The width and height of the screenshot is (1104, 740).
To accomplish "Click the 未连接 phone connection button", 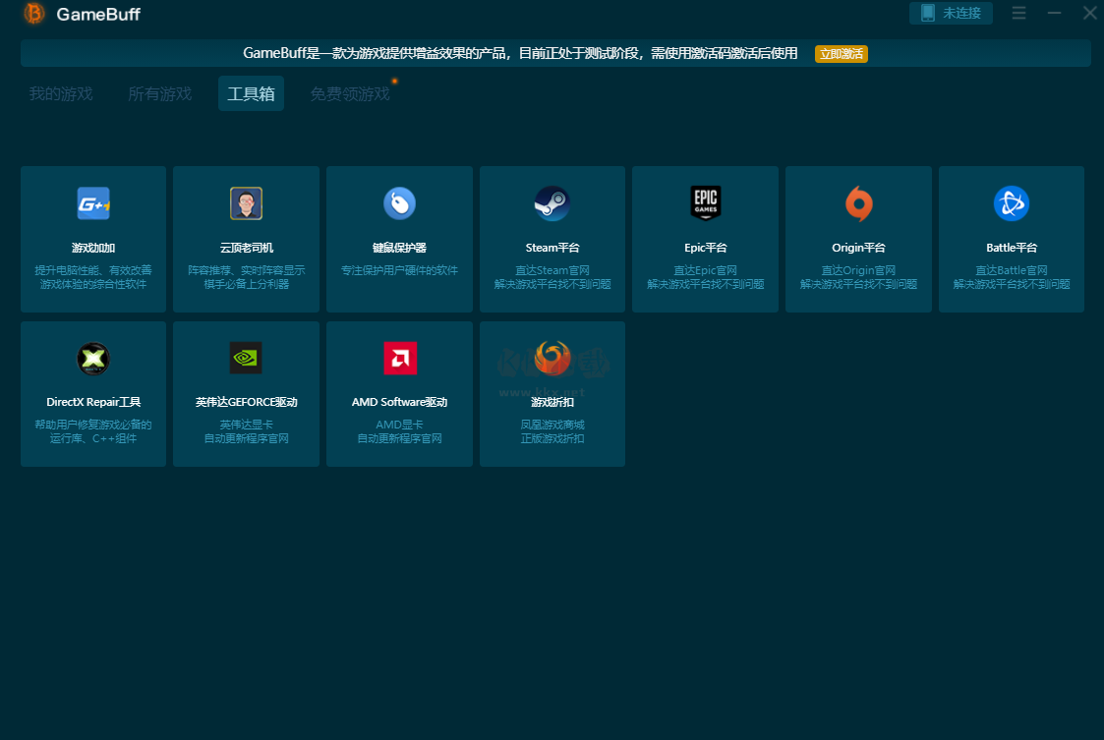I will 951,14.
